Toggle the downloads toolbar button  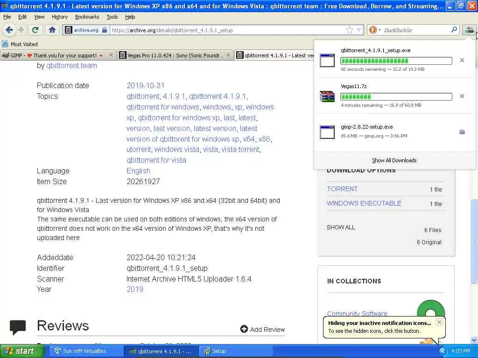click(469, 30)
